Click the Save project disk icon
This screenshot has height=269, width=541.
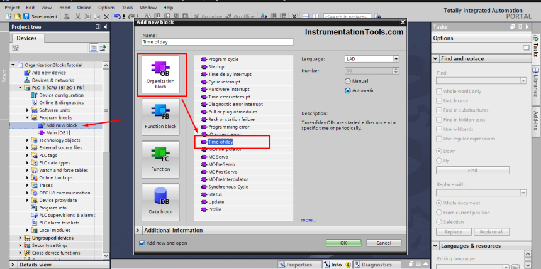(26, 16)
